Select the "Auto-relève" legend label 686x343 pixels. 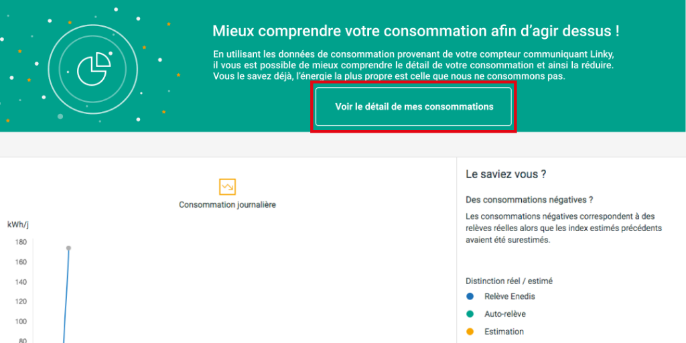click(504, 314)
